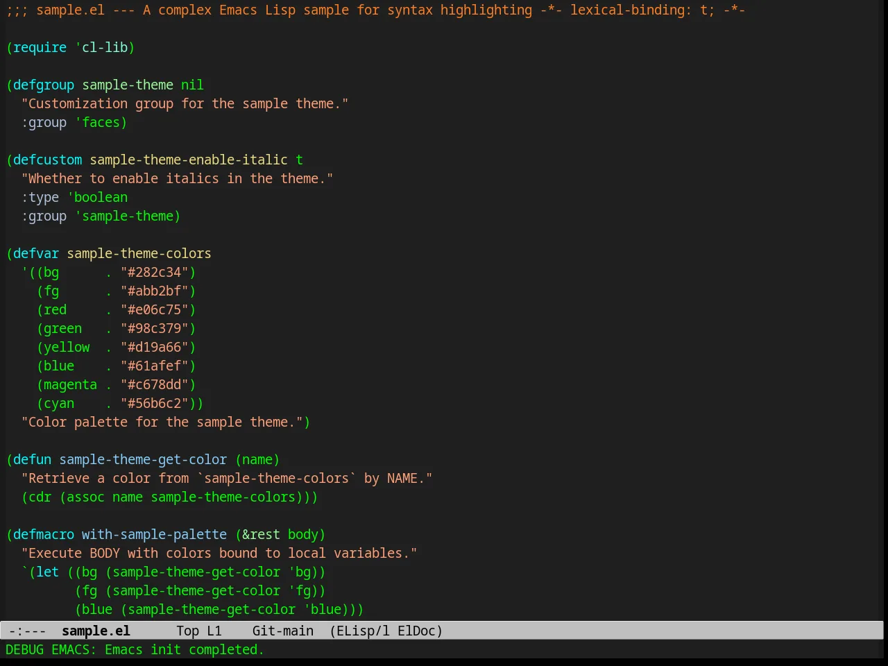Click the docstring "Customization group for the sample theme."
Viewport: 888px width, 666px height.
[185, 103]
